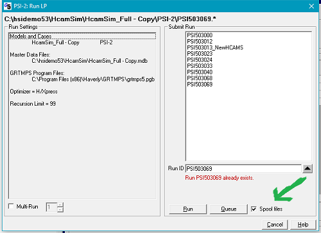
Task: Select run PSI503040 in the list
Action: pos(200,72)
